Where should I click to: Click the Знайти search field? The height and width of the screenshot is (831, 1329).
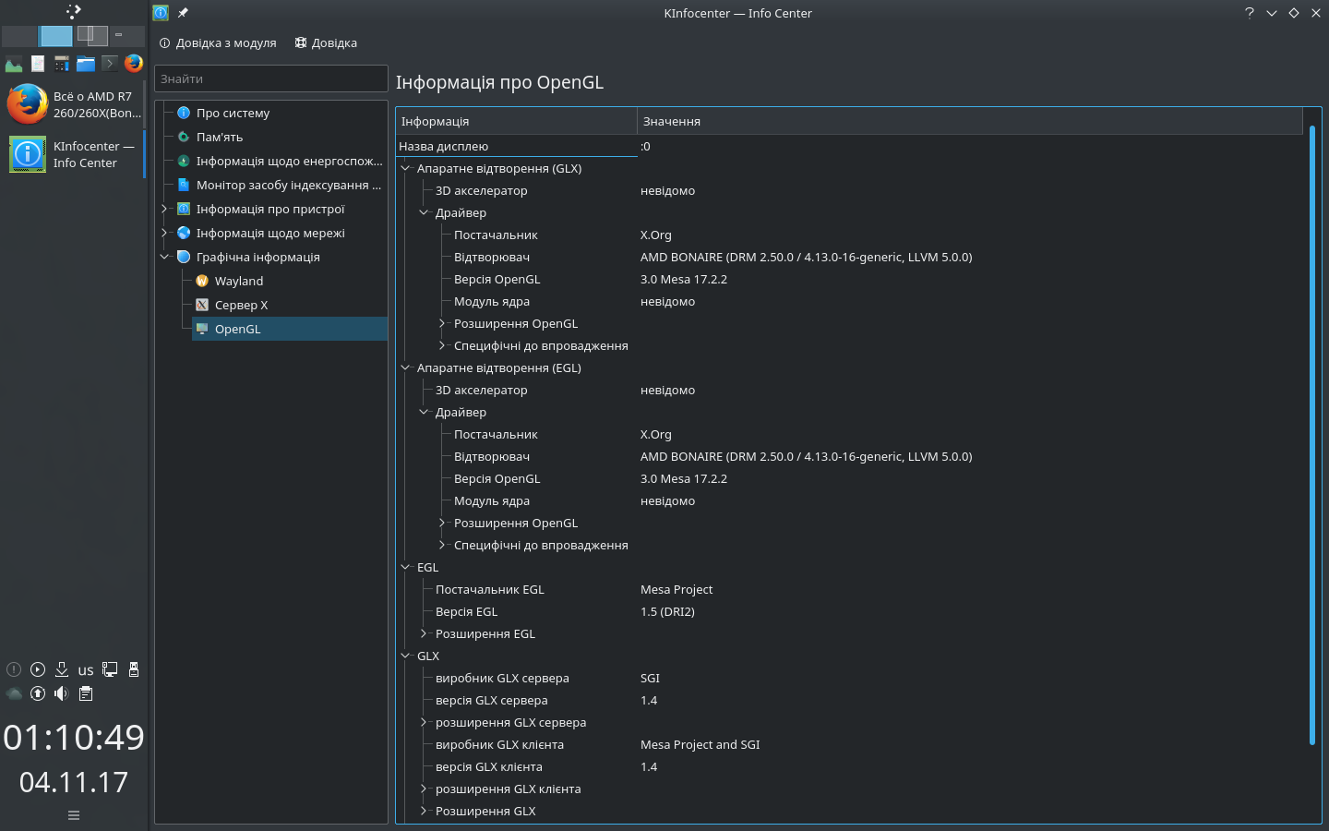pos(270,79)
